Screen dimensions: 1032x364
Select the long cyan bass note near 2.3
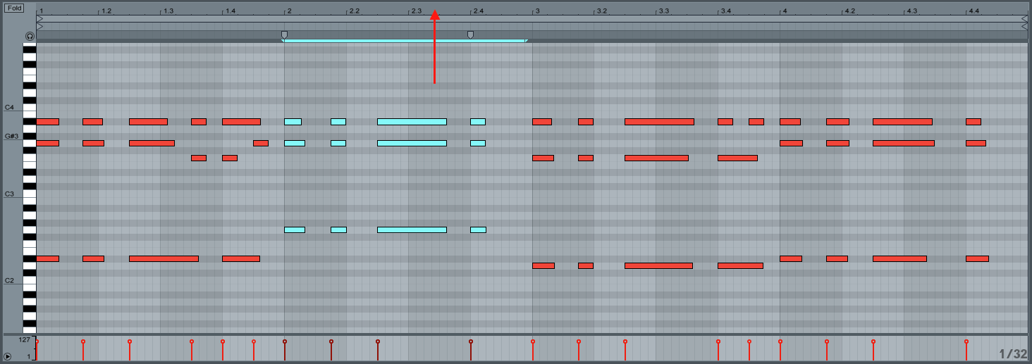412,230
